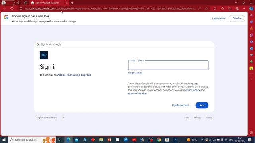Viewport: 255px width, 143px height.
Task: Toggle the read aloud icon in the address bar
Action: (200, 8)
